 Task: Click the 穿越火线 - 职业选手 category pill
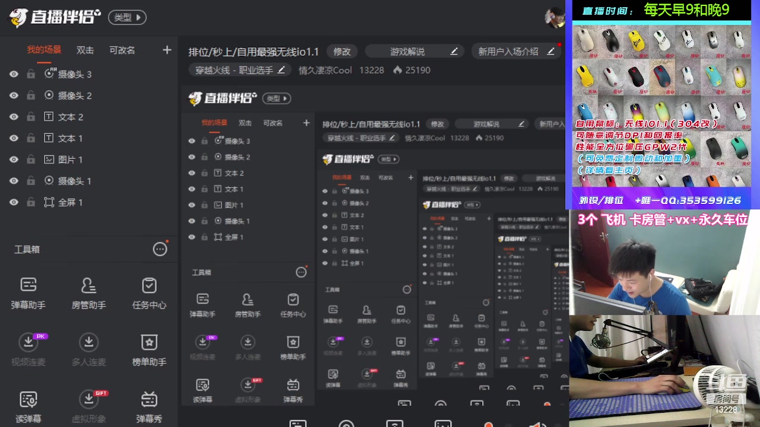tap(240, 70)
